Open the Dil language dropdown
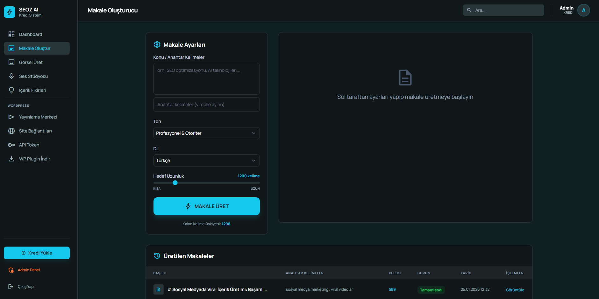Screen dimensions: 599x299 [207, 160]
